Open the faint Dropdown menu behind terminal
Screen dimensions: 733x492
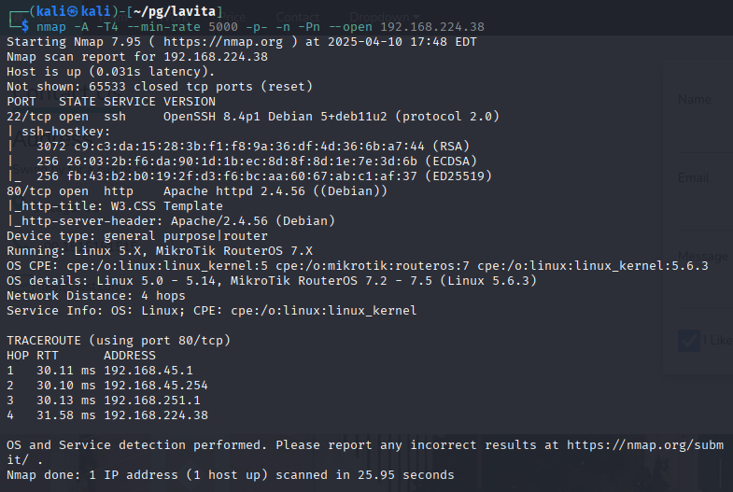click(385, 18)
